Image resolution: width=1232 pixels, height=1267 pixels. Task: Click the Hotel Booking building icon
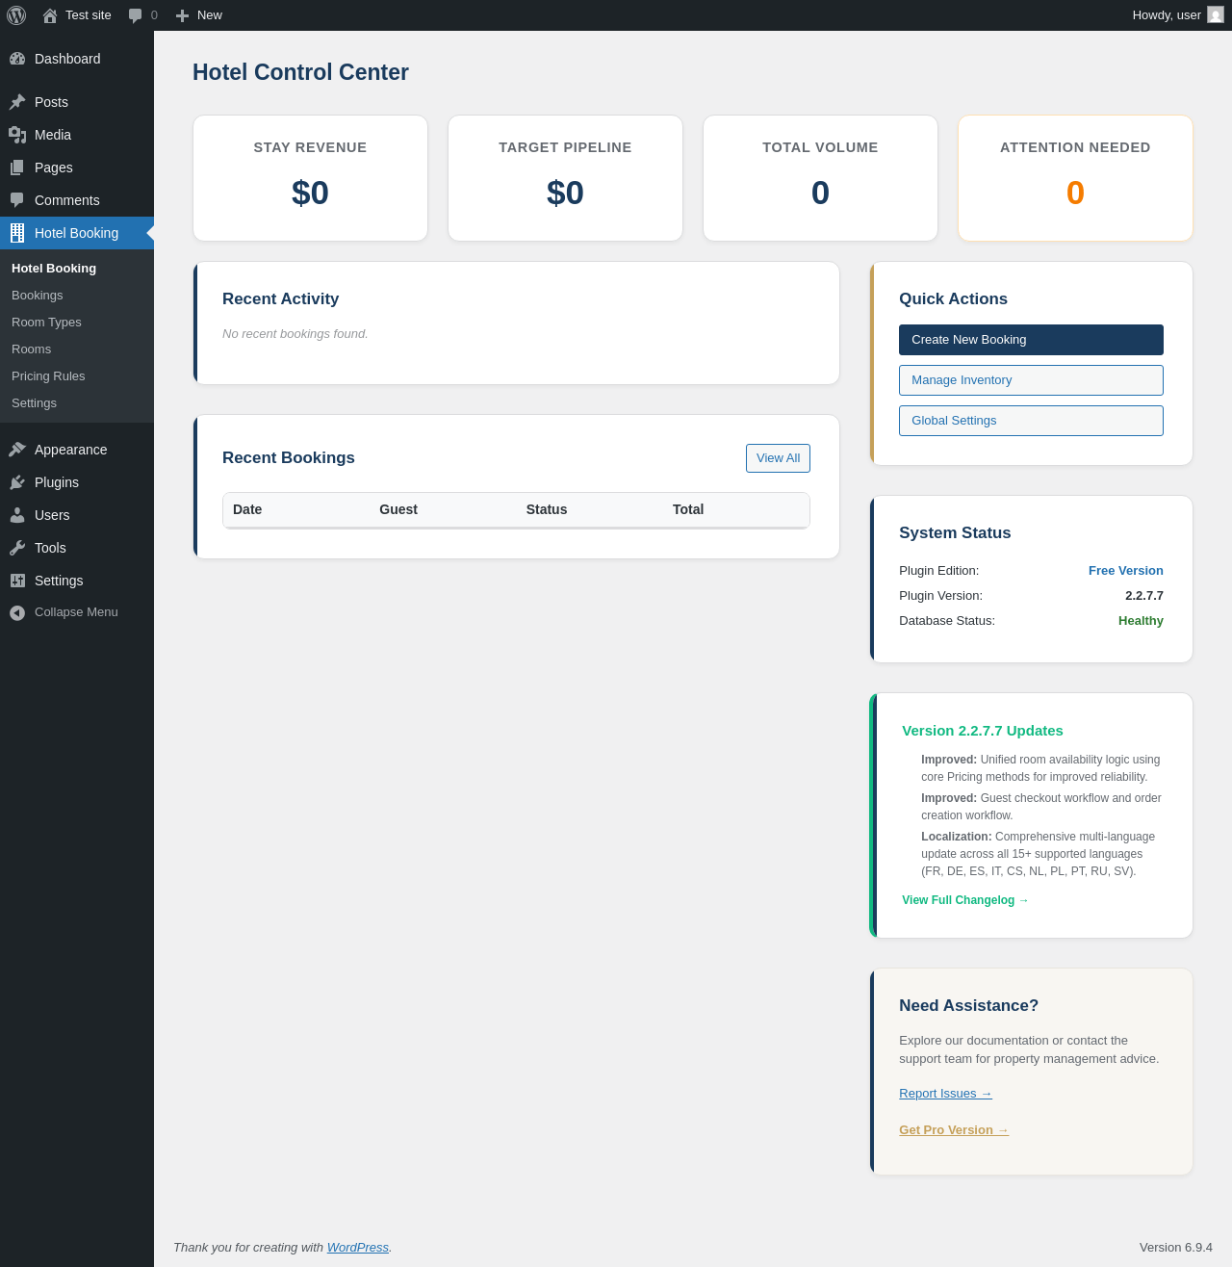coord(17,233)
